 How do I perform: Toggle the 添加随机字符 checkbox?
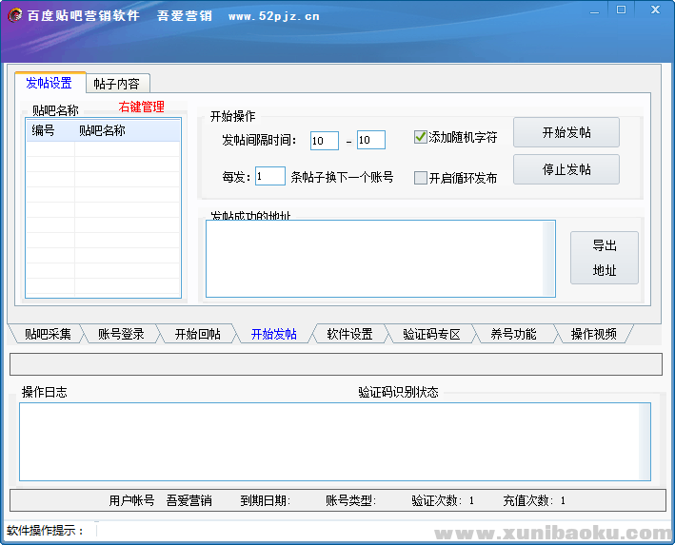tap(421, 137)
